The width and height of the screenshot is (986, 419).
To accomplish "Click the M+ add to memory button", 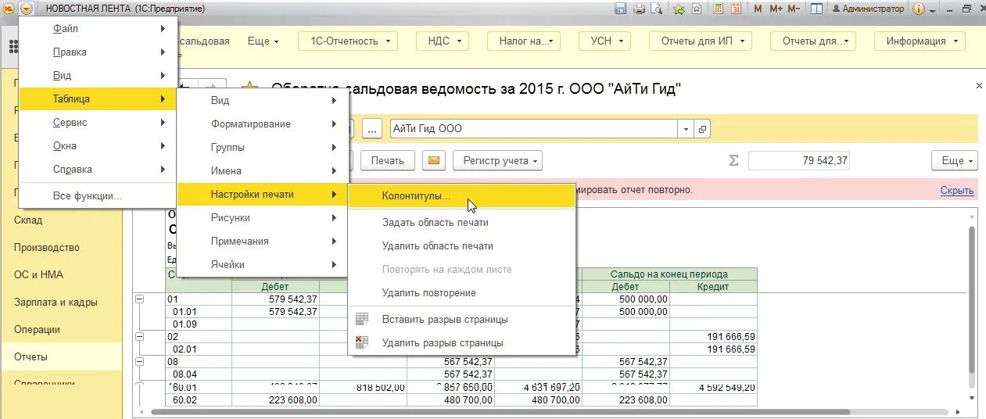I will click(x=776, y=9).
